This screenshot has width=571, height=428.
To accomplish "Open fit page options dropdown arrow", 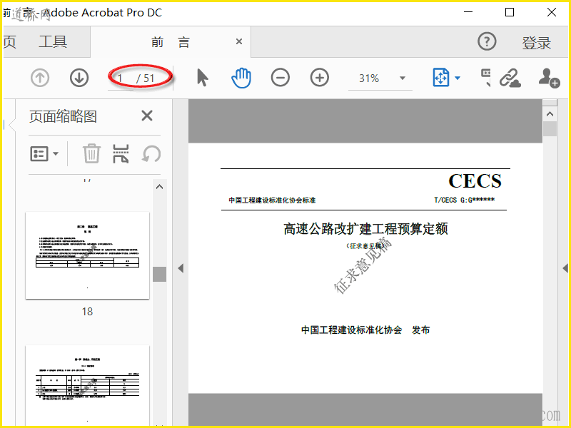I will [x=458, y=78].
